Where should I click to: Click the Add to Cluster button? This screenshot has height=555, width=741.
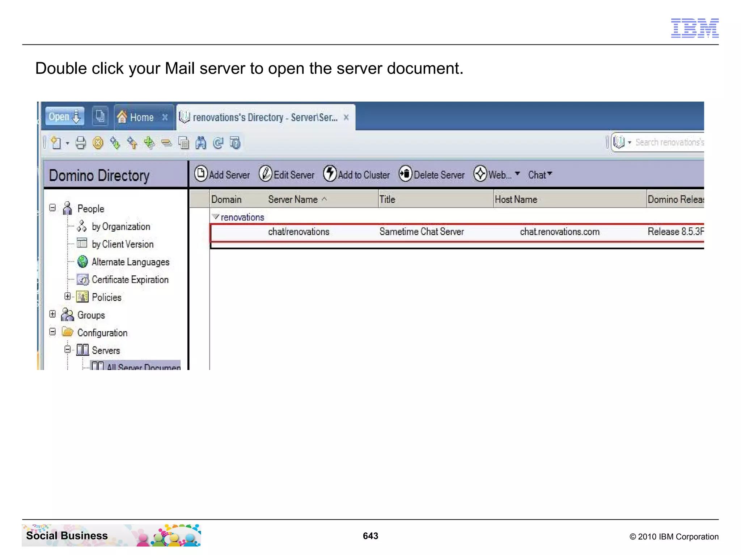(x=356, y=174)
